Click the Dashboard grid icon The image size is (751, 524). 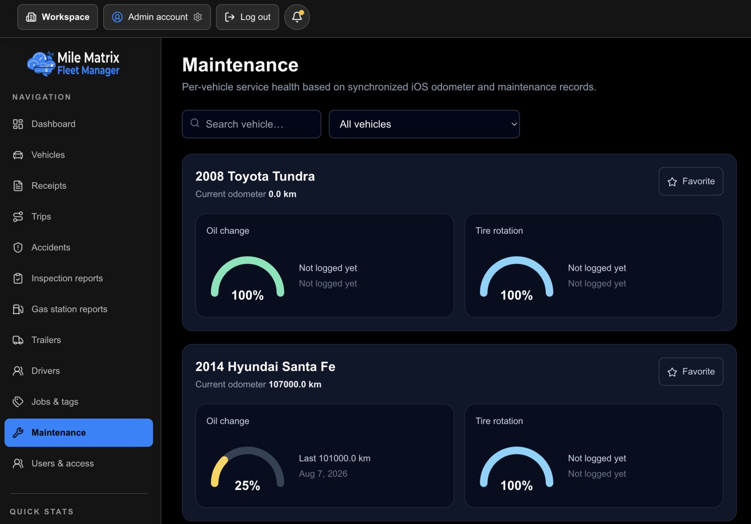[x=18, y=124]
